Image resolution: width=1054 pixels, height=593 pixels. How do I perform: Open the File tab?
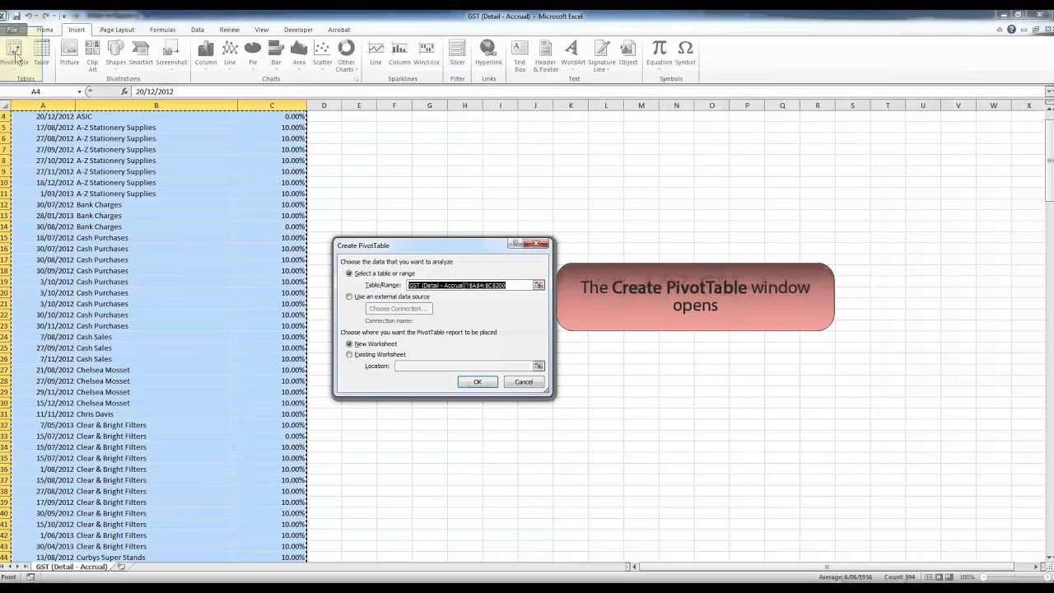click(x=12, y=30)
